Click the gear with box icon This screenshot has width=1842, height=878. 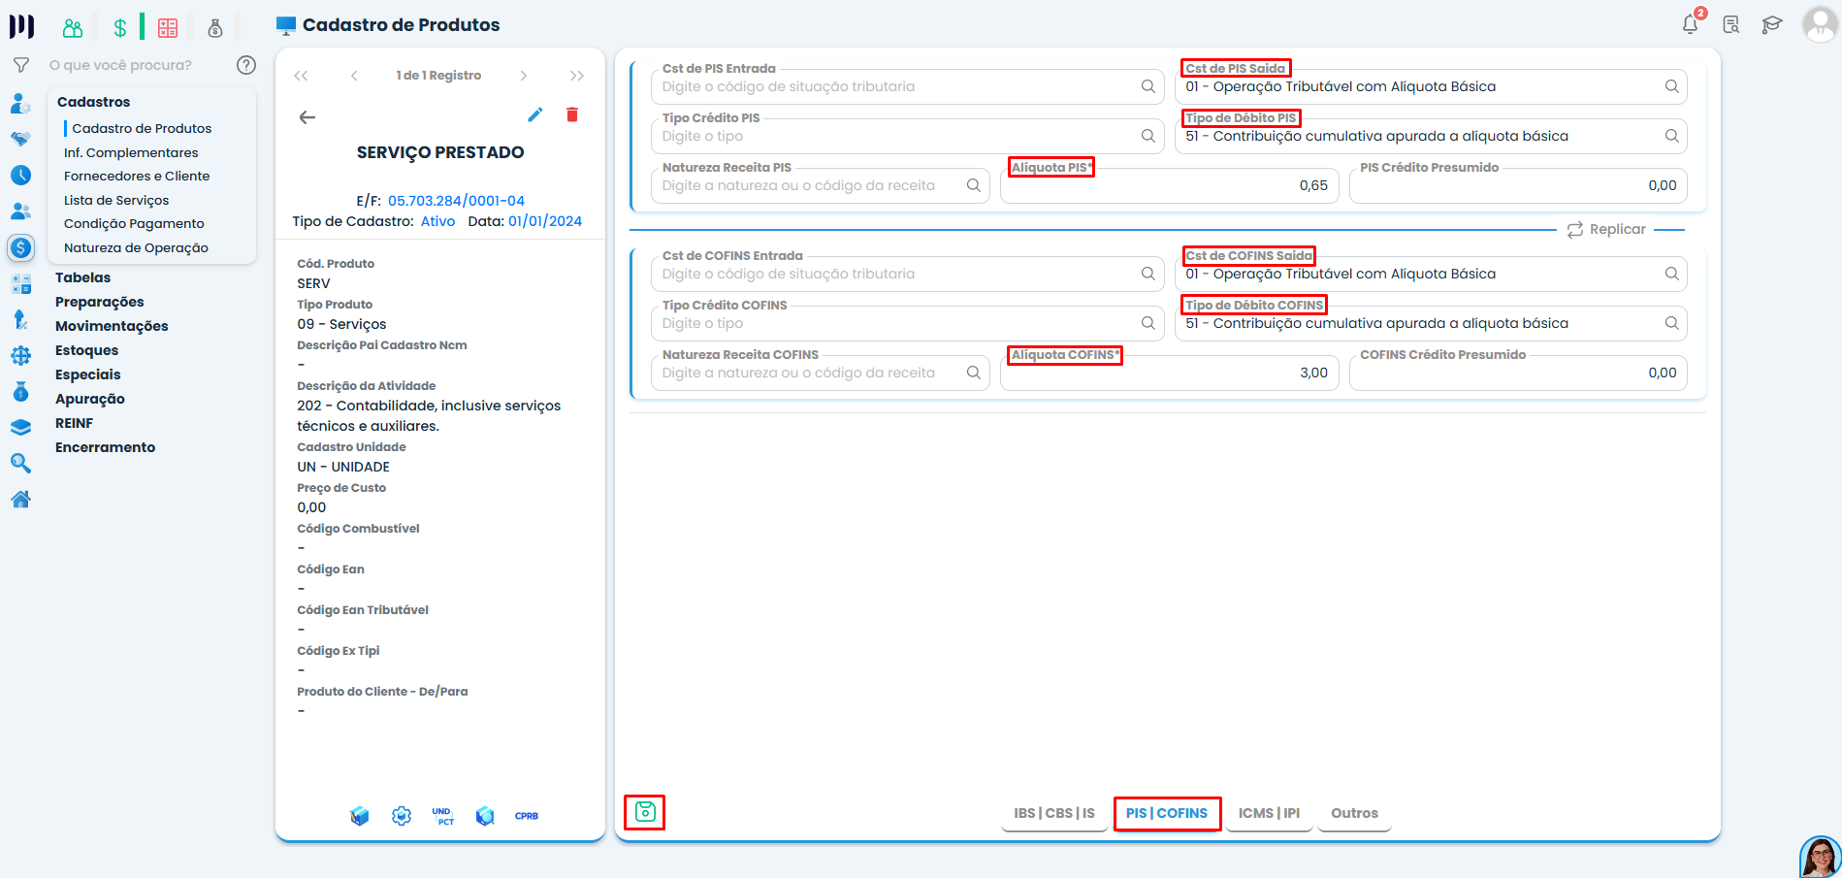[x=402, y=816]
